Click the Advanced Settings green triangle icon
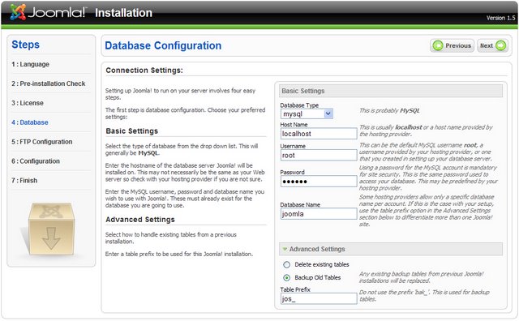Viewport: 519px width, 321px height. click(285, 249)
